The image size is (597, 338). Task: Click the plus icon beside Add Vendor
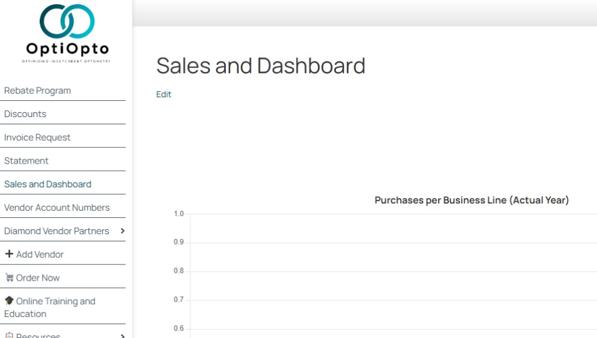(x=9, y=253)
